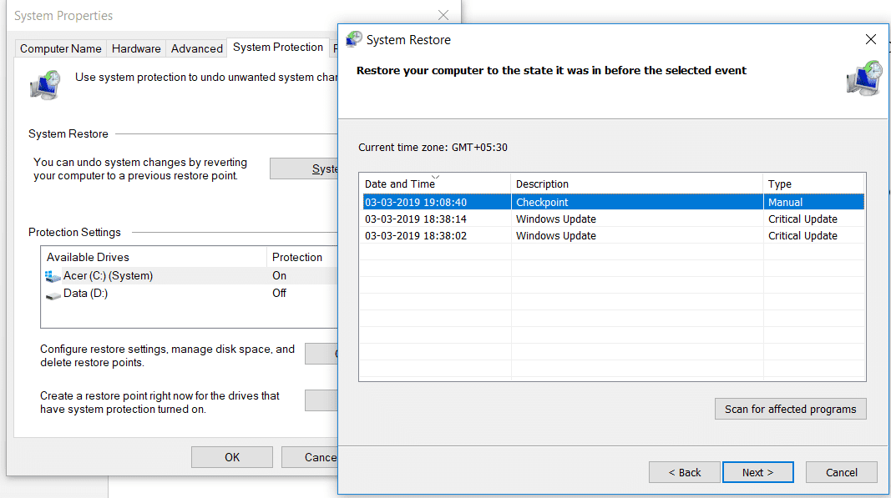Click the partially hidden System Restore button in System Properties

point(304,169)
